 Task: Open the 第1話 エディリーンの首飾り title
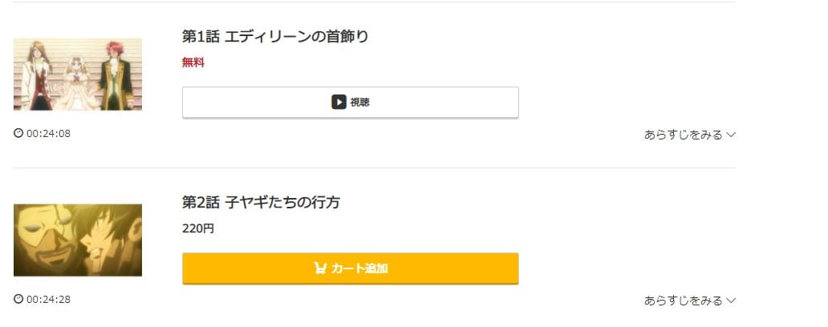pyautogui.click(x=275, y=36)
